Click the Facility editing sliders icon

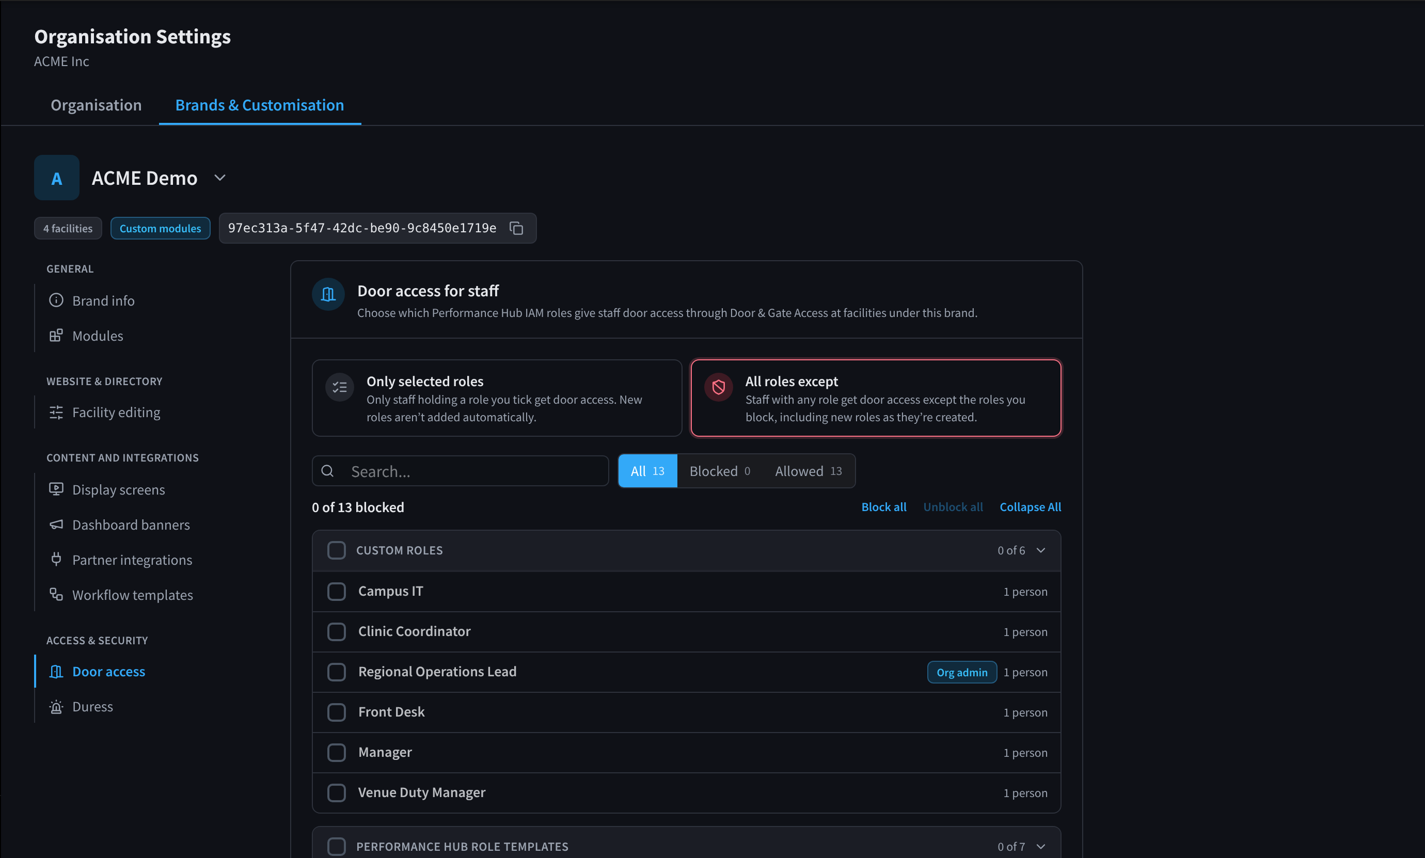pos(56,412)
